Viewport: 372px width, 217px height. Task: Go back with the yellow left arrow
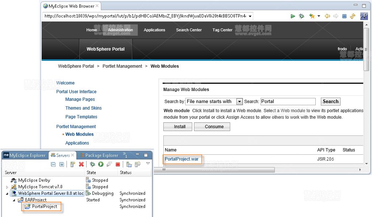[x=327, y=16]
